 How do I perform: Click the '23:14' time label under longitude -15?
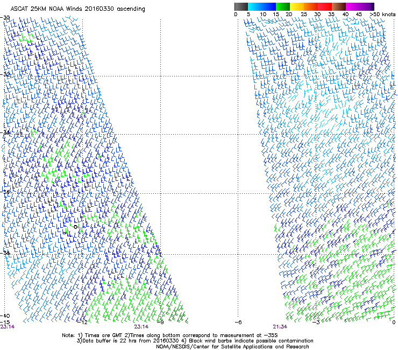[x=8, y=327]
